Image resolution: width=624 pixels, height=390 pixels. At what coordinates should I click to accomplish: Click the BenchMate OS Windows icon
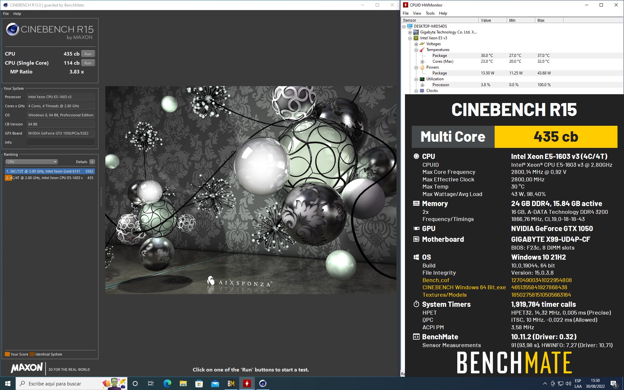point(416,257)
